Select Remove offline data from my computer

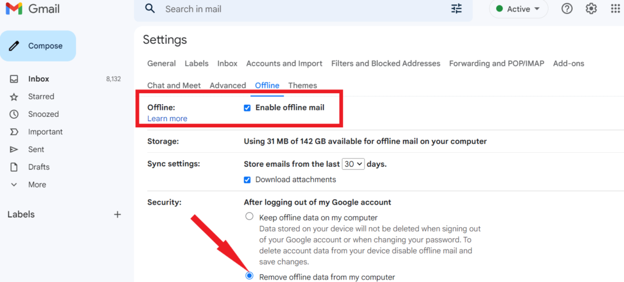[249, 276]
